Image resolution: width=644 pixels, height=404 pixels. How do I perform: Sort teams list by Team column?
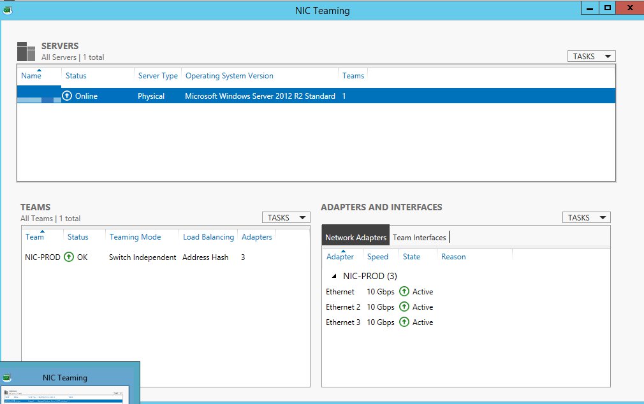click(x=34, y=237)
